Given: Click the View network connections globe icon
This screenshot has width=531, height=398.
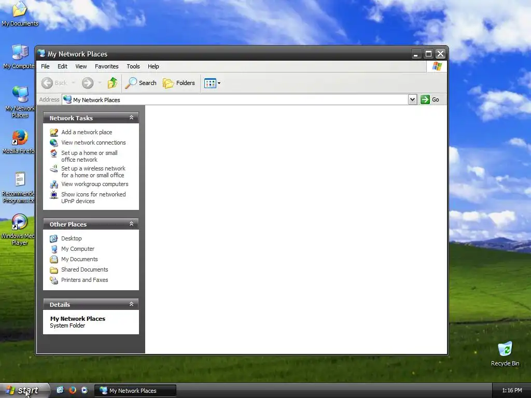Looking at the screenshot, I should [x=54, y=143].
